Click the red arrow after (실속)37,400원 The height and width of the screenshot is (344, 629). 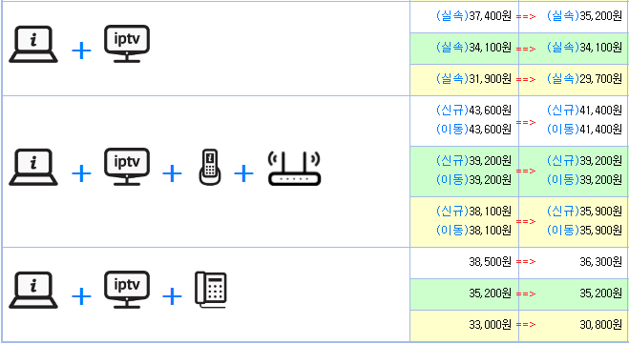(x=526, y=17)
